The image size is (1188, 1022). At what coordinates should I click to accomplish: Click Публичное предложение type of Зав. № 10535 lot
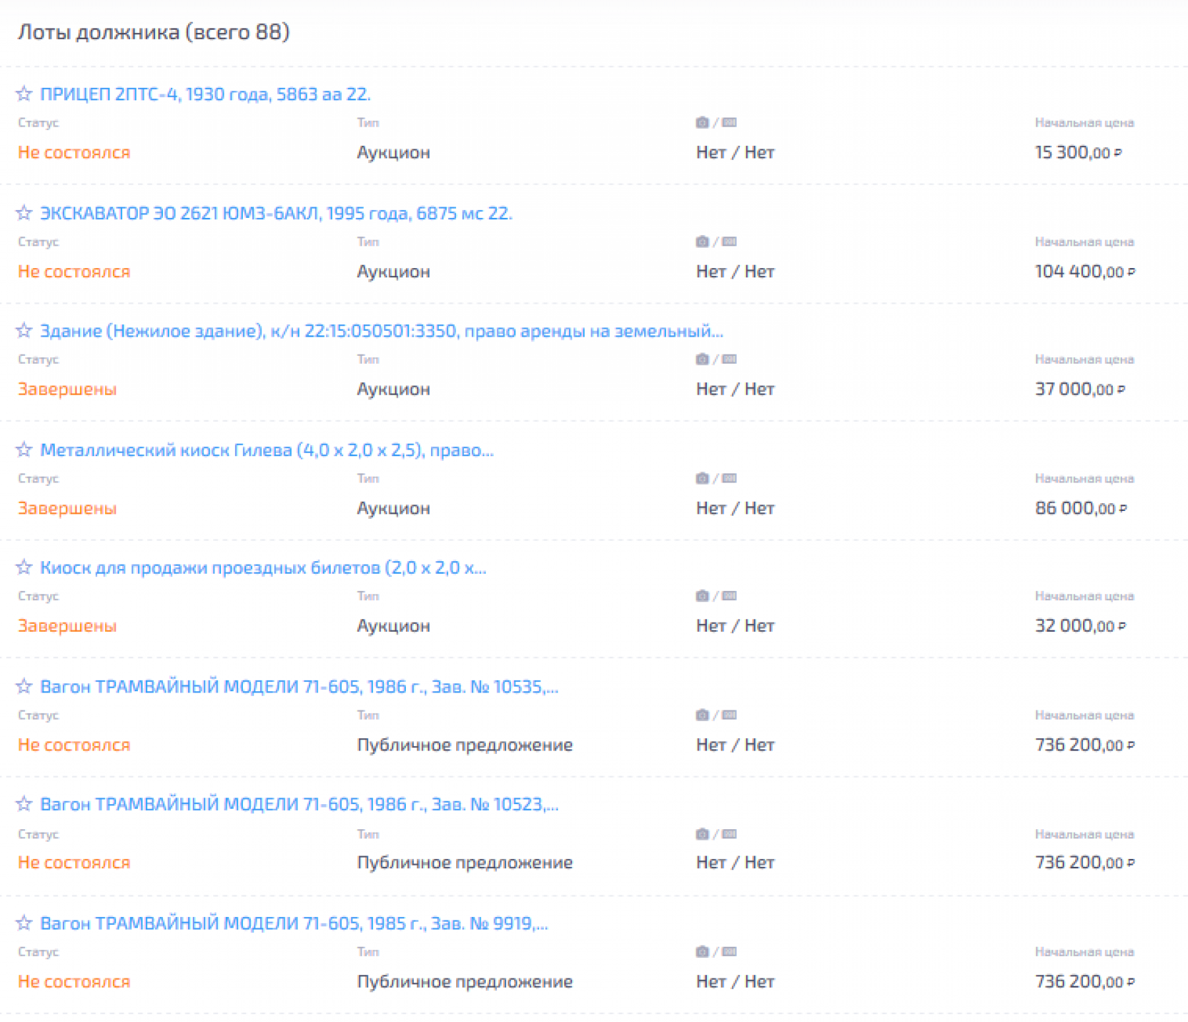click(x=465, y=745)
